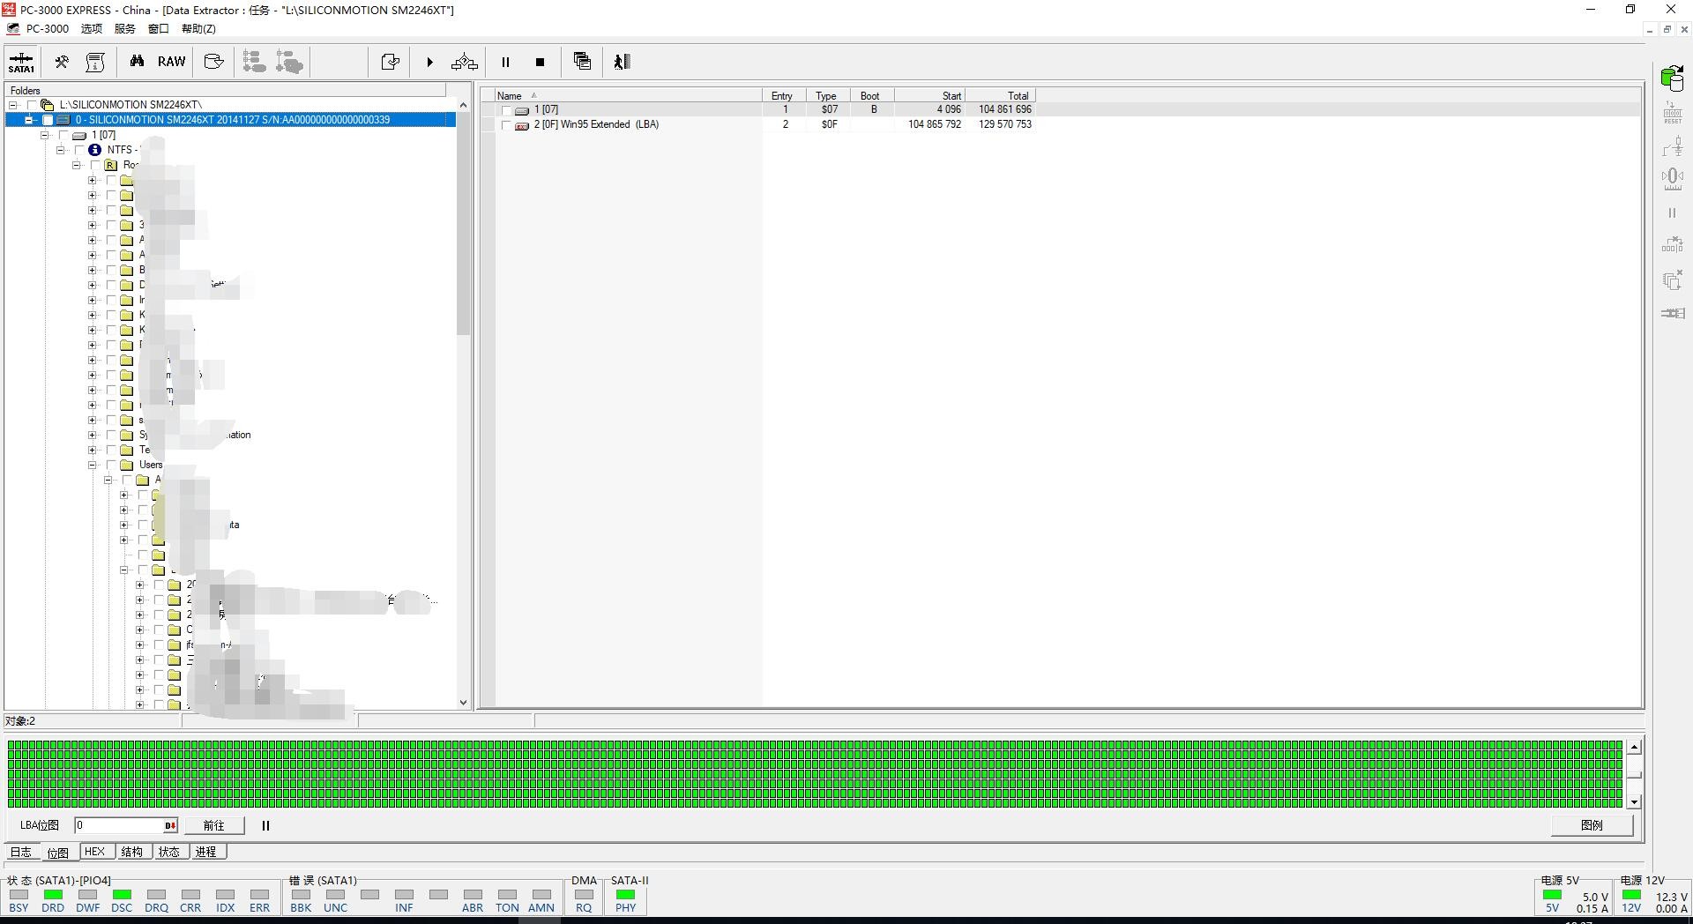Click the toolbar pause button

pyautogui.click(x=505, y=62)
